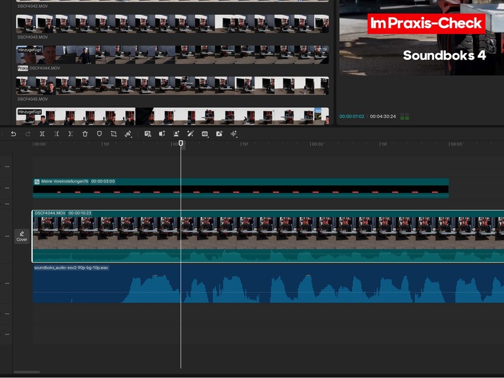This screenshot has height=378, width=504.
Task: Click the current timecode 00:00:01:02
Action: (351, 116)
